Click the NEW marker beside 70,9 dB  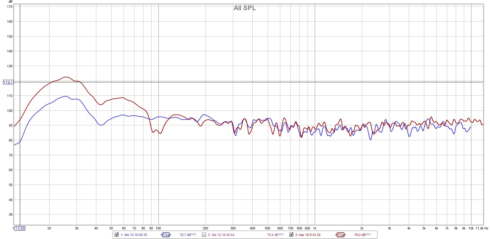tap(281, 234)
